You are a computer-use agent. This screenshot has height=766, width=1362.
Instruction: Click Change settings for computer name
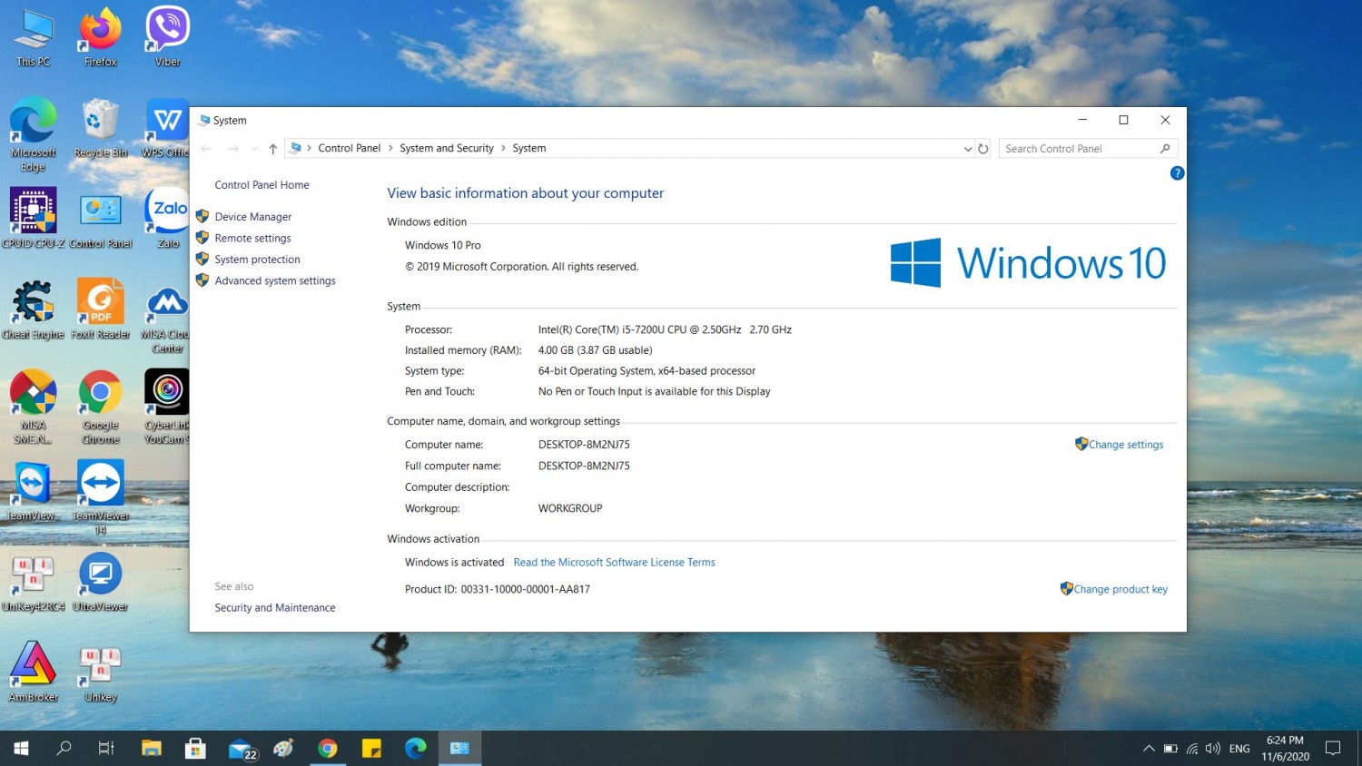pyautogui.click(x=1125, y=445)
